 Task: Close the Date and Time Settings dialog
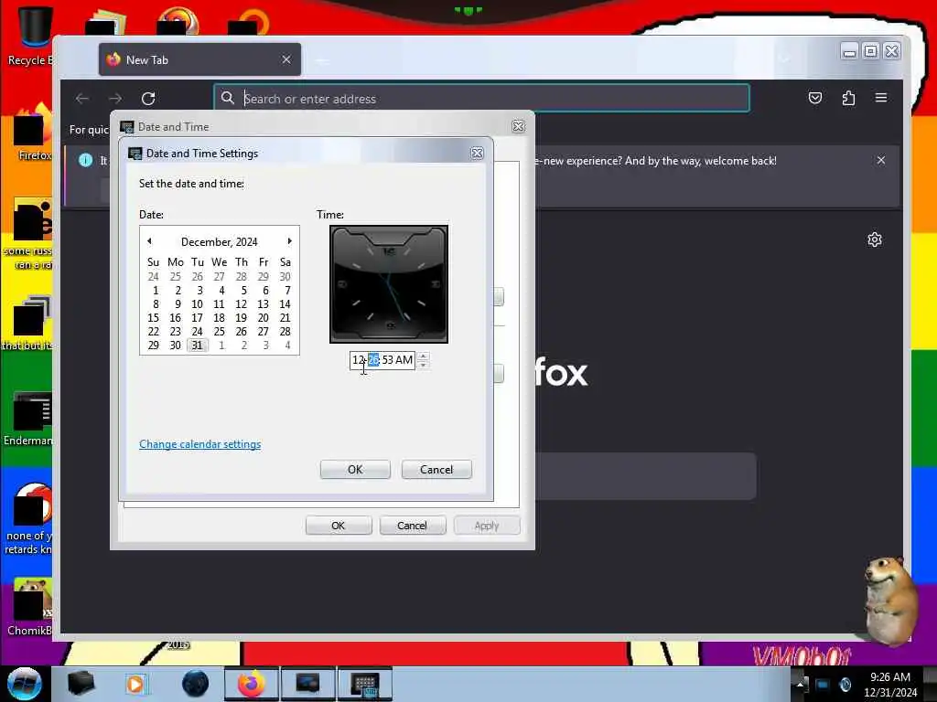pos(477,154)
